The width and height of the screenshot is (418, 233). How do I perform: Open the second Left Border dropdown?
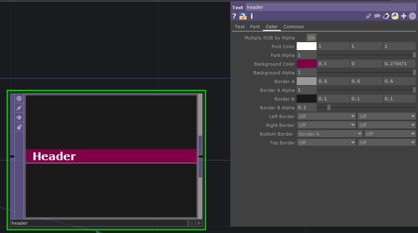click(x=387, y=116)
